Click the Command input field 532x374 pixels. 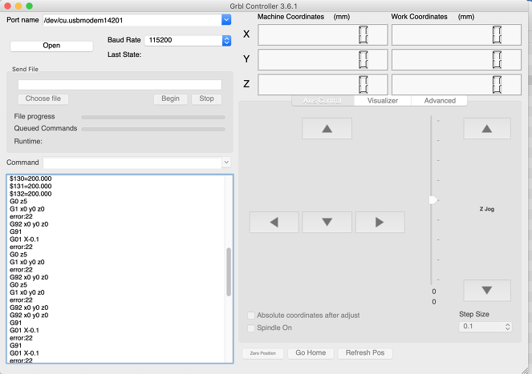point(132,163)
